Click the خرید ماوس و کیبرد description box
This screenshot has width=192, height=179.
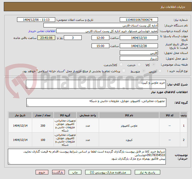click(96, 84)
